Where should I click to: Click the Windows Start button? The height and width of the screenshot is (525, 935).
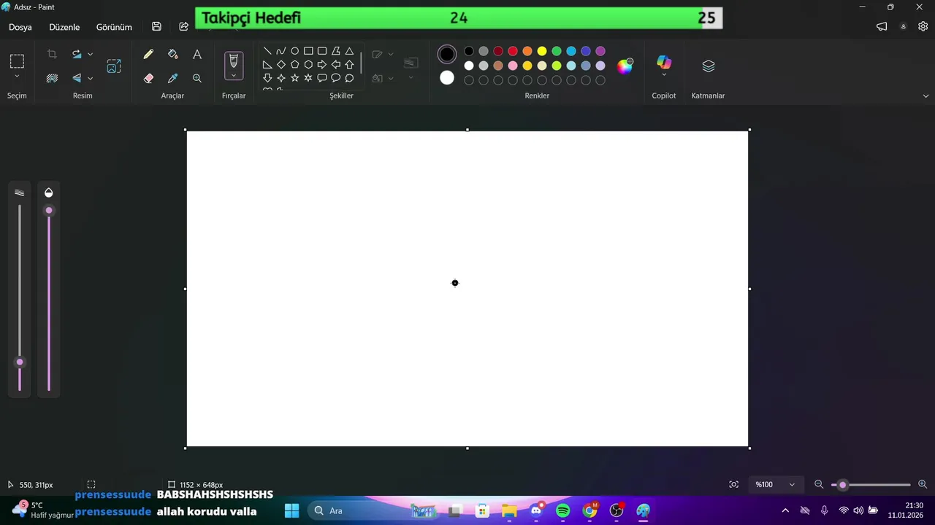pos(291,510)
